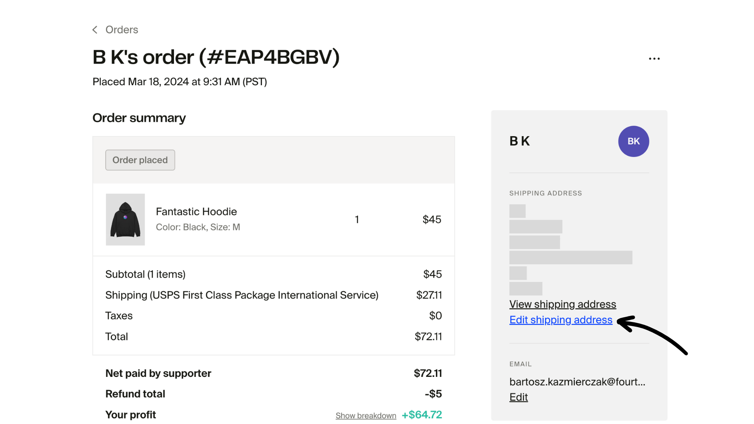Select the Orders breadcrumb label
754x424 pixels.
coord(121,29)
